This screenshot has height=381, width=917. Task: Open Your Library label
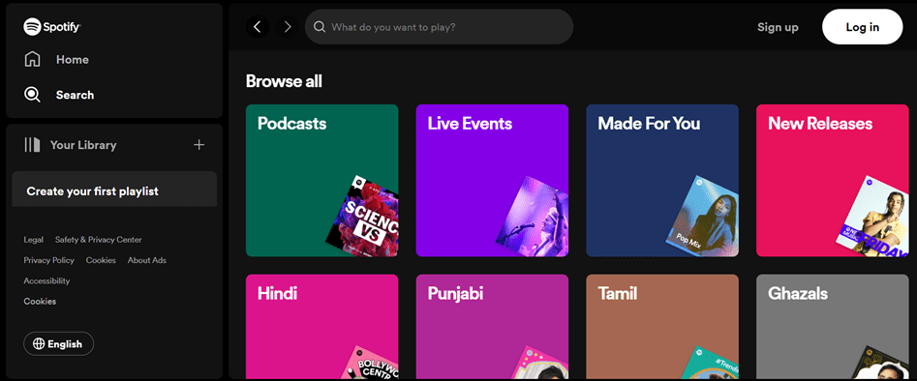[x=83, y=145]
